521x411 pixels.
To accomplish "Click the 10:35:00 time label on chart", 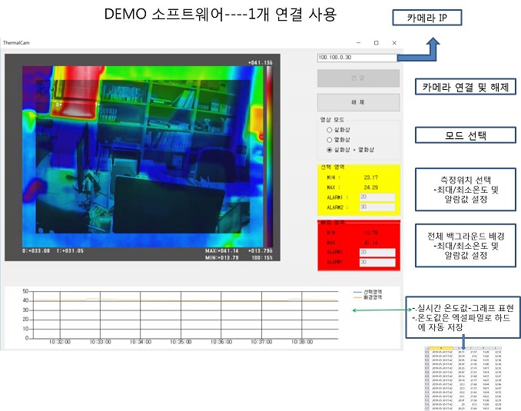I will pos(181,342).
